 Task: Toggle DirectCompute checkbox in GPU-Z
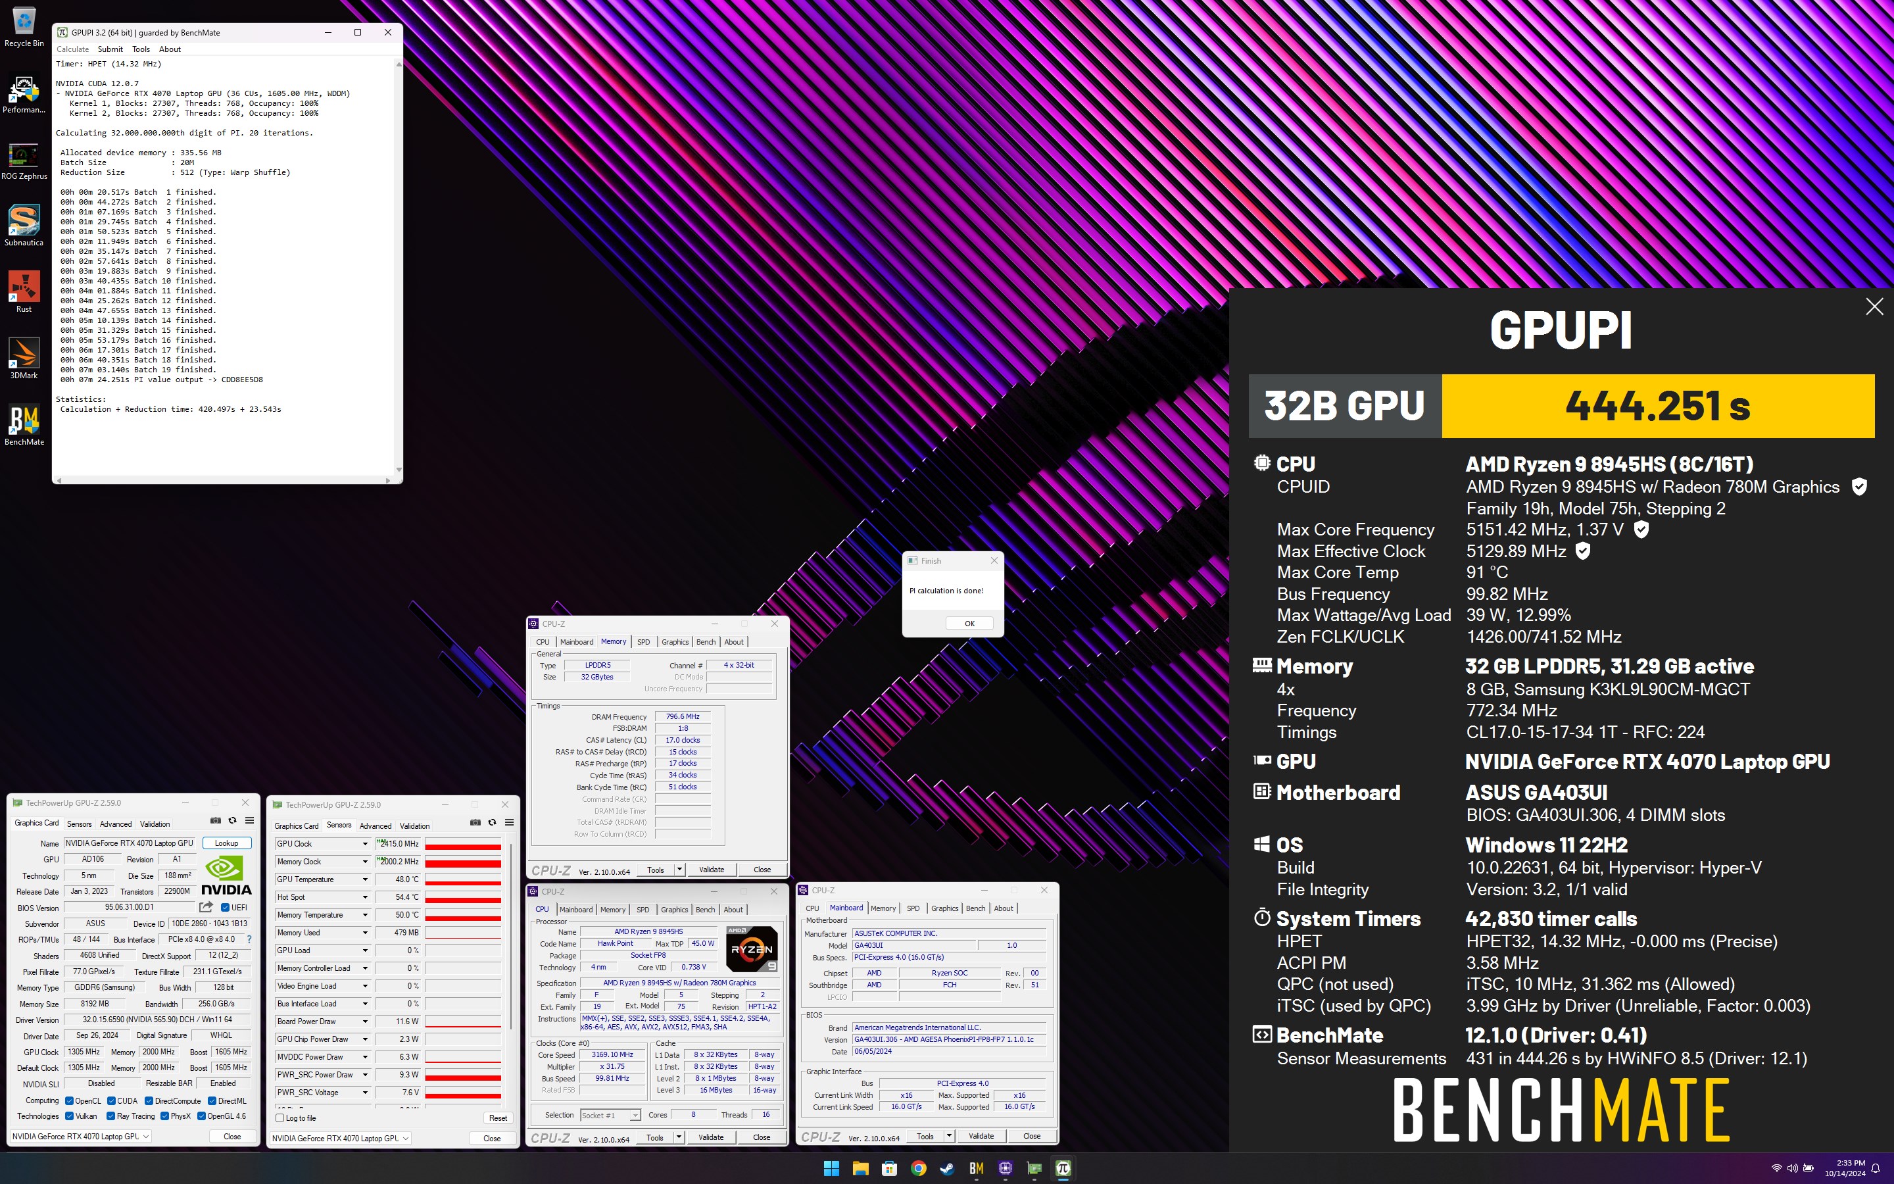pos(149,1101)
